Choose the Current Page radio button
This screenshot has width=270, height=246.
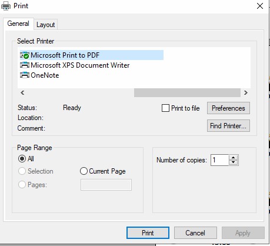(84, 171)
